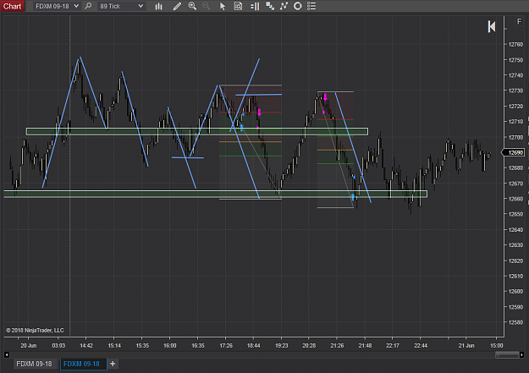Click the 15:00 time axis label

496,345
